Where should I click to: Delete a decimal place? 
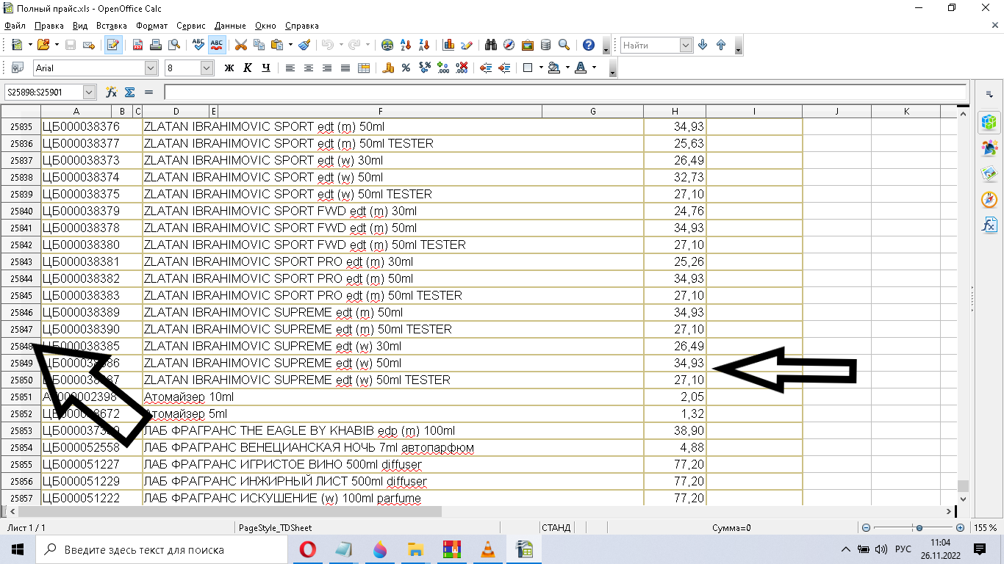click(x=462, y=68)
